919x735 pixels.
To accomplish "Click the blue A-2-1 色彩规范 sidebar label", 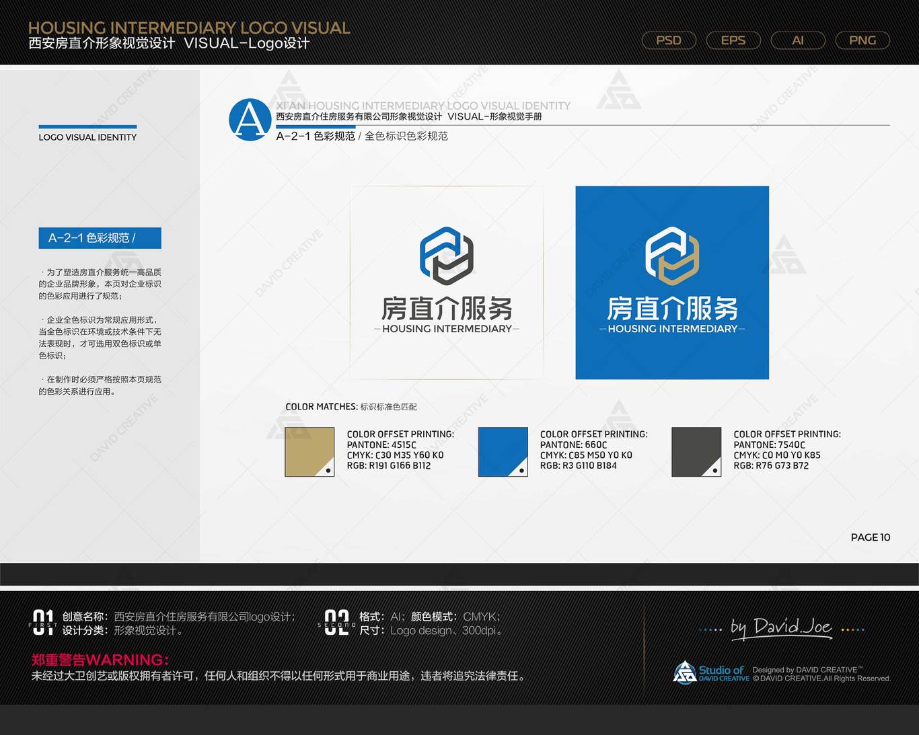I will coord(100,238).
